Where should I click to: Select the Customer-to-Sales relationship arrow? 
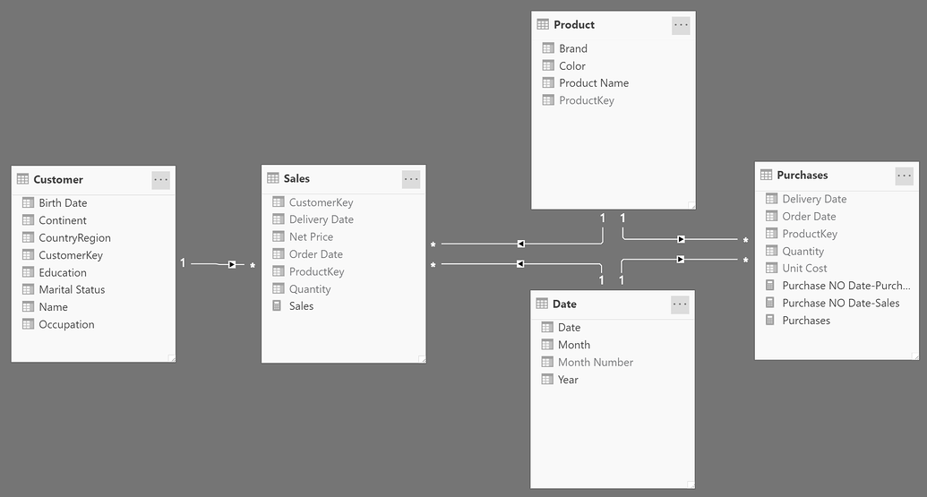[232, 264]
